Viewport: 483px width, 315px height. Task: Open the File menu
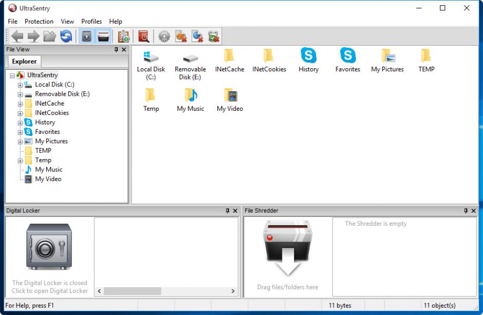click(x=13, y=22)
